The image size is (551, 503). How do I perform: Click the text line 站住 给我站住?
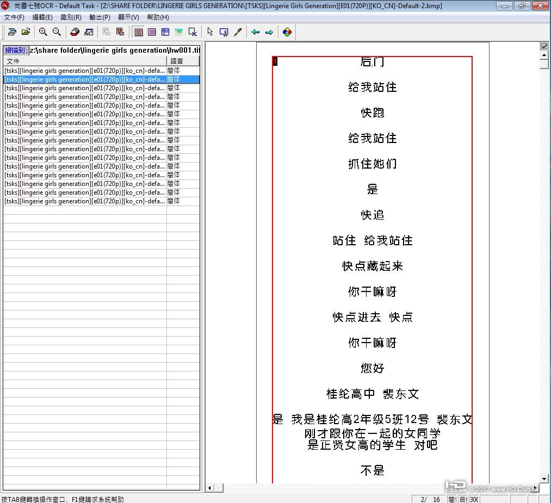[372, 240]
